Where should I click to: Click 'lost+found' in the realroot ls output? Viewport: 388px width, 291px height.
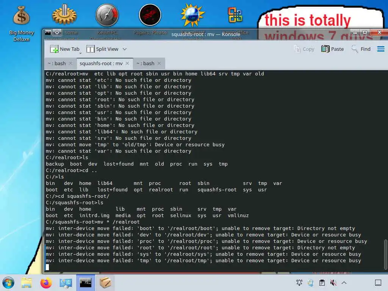119,164
